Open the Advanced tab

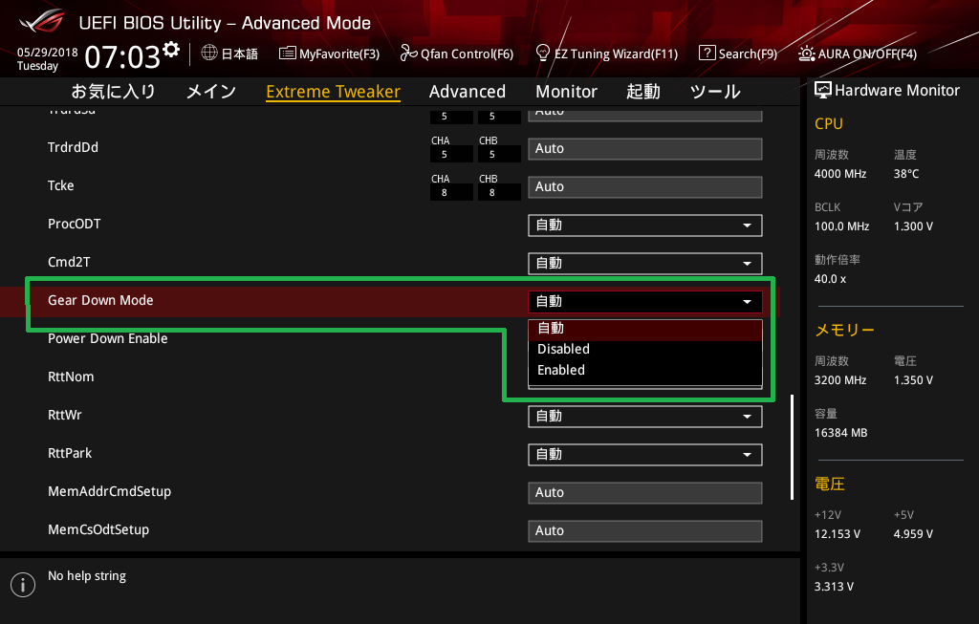467,91
